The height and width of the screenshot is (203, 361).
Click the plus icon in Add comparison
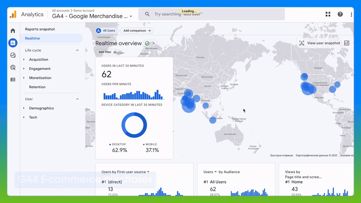[150, 31]
